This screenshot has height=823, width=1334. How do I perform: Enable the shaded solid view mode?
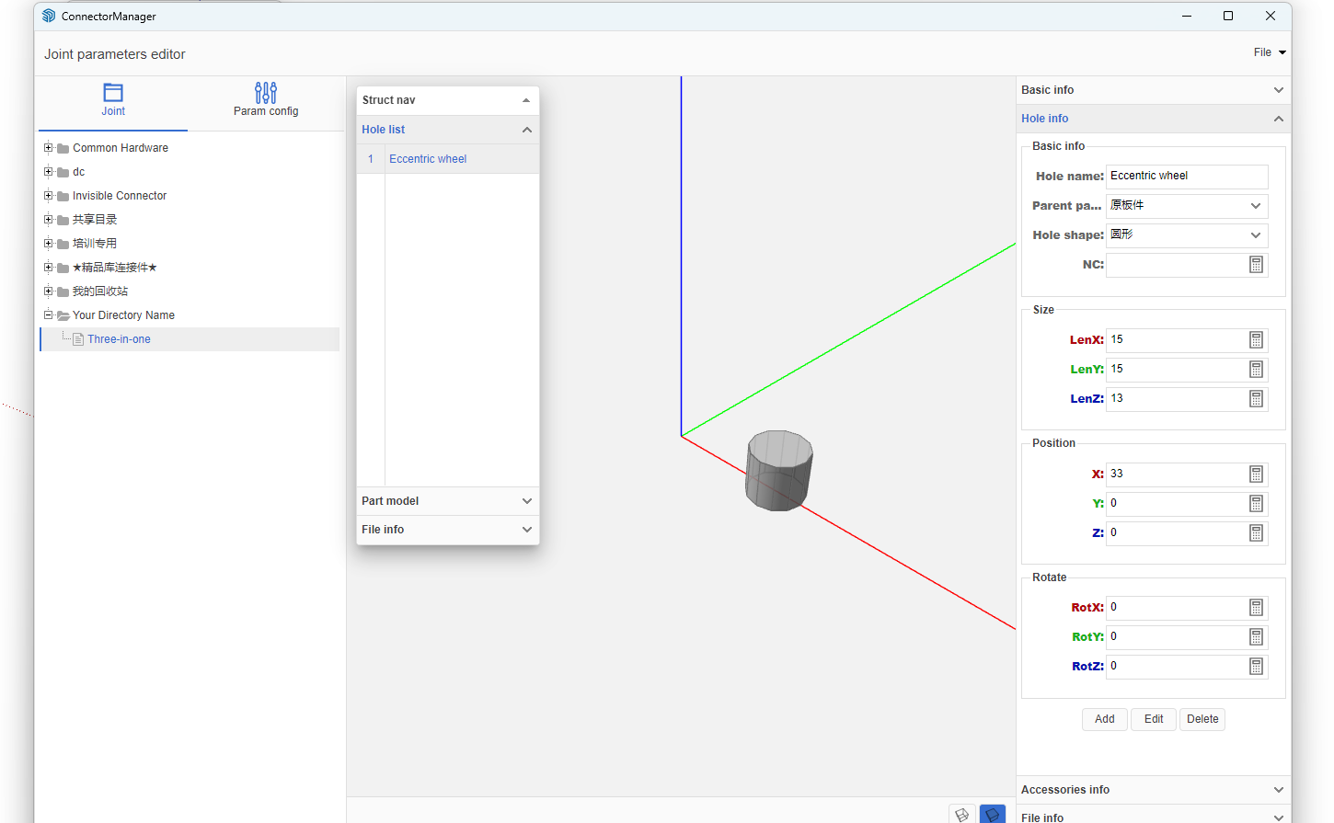pos(992,815)
